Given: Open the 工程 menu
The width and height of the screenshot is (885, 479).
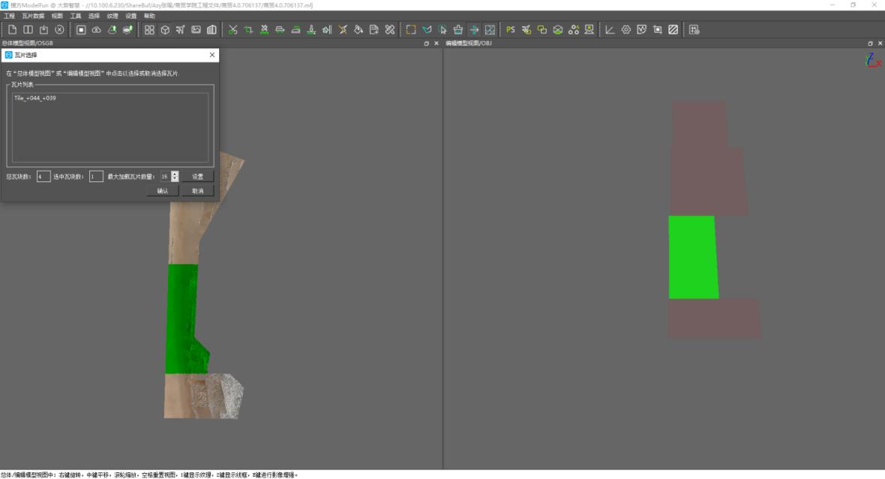Looking at the screenshot, I should (x=10, y=16).
